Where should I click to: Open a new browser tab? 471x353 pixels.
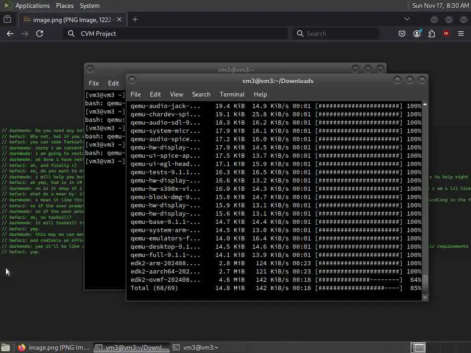tap(135, 19)
